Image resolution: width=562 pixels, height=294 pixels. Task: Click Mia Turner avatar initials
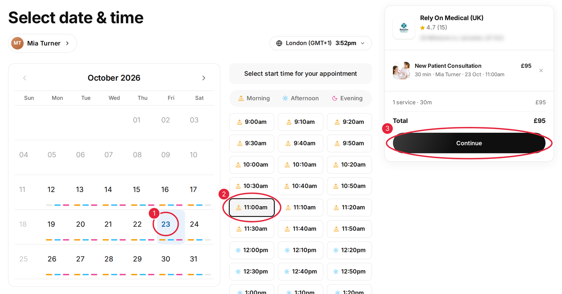pos(18,43)
